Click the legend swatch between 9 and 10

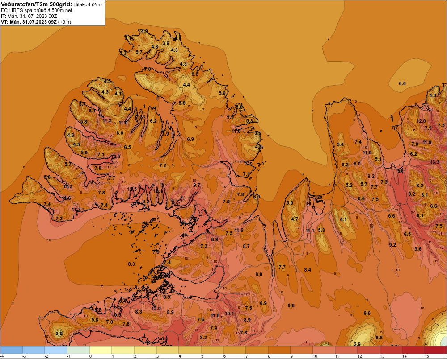[302, 350]
